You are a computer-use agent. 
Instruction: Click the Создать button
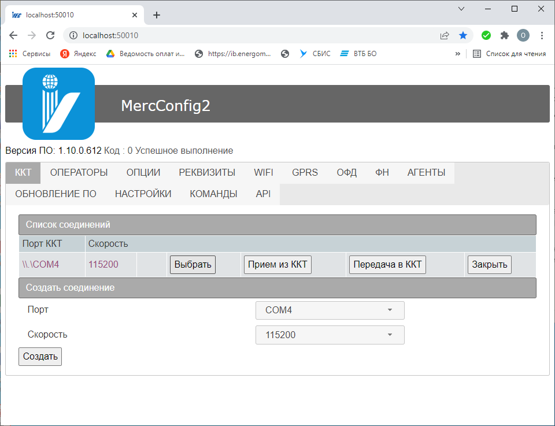pos(40,357)
